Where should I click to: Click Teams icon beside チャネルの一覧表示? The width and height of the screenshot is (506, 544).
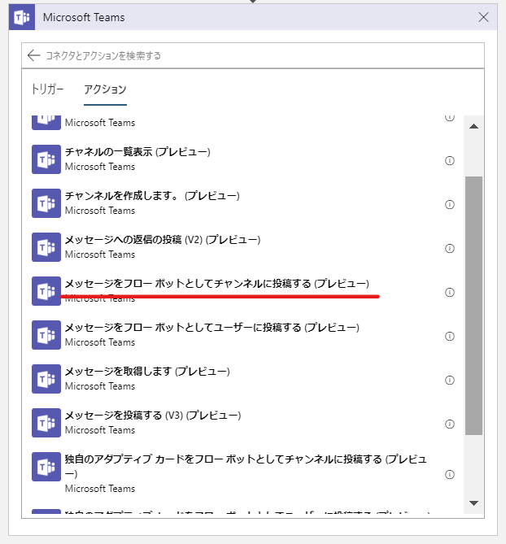pos(46,159)
